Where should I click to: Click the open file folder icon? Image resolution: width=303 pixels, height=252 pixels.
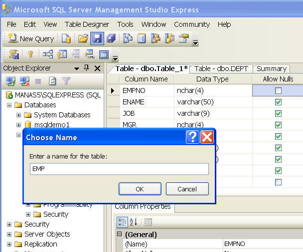click(83, 39)
